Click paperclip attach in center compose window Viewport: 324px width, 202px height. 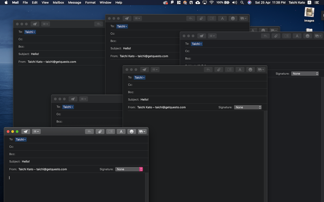218,70
